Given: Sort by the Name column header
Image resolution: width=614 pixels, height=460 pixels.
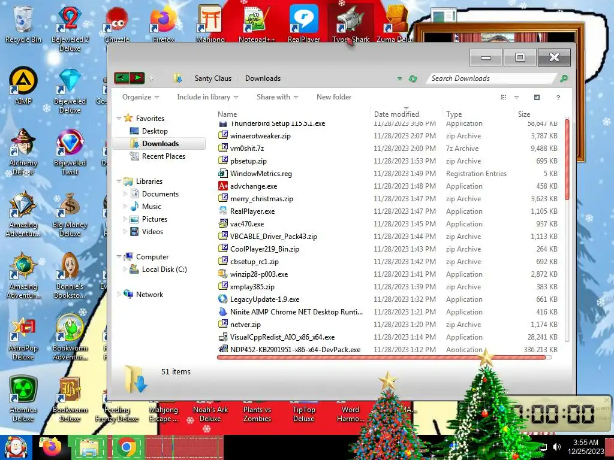Looking at the screenshot, I should tap(293, 114).
